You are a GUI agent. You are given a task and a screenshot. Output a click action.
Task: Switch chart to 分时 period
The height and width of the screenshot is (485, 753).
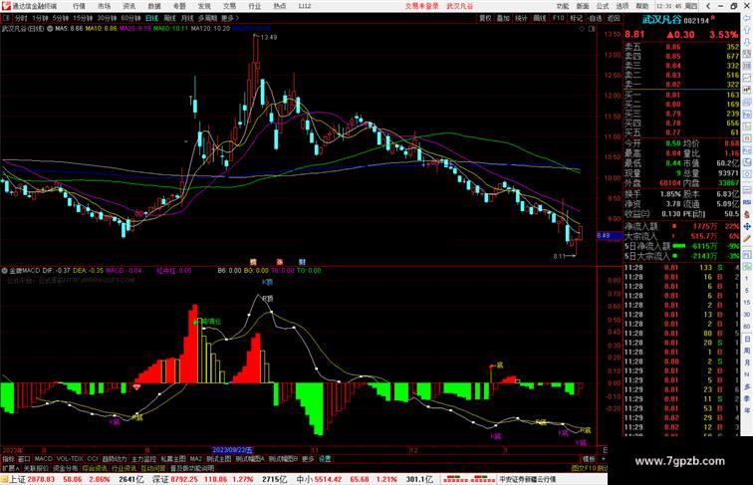point(21,18)
